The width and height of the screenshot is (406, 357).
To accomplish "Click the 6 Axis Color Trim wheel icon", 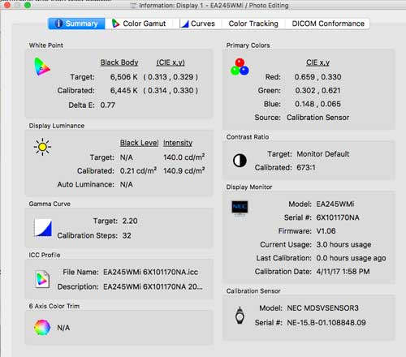I will pos(42,327).
